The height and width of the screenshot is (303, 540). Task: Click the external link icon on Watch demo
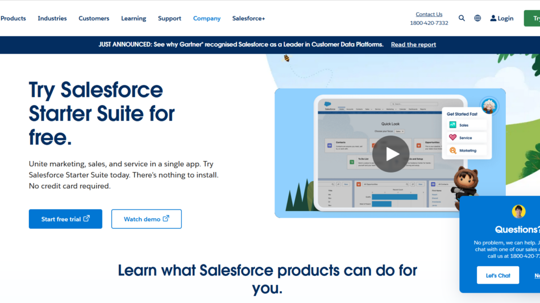pyautogui.click(x=166, y=218)
